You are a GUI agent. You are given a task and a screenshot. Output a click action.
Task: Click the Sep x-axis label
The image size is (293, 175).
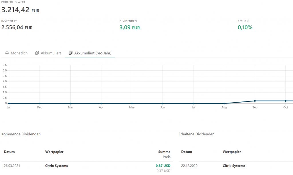[x=255, y=107]
